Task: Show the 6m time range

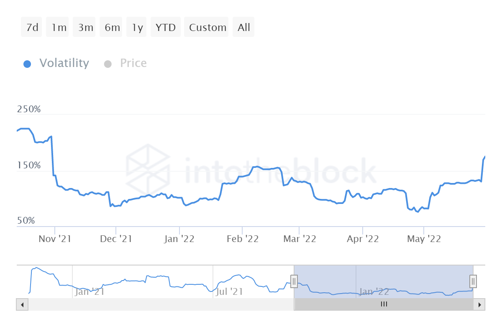Action: (x=113, y=28)
